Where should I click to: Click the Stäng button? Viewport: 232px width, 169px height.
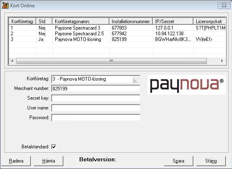pos(211,161)
